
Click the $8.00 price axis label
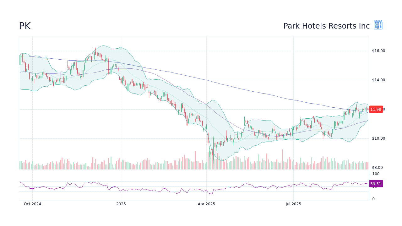pos(378,167)
